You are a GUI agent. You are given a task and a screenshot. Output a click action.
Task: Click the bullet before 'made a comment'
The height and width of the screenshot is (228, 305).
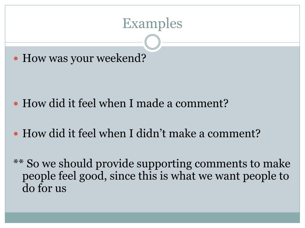(x=16, y=104)
